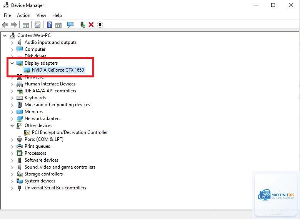Open the Properties toolbar icon

tap(38, 25)
